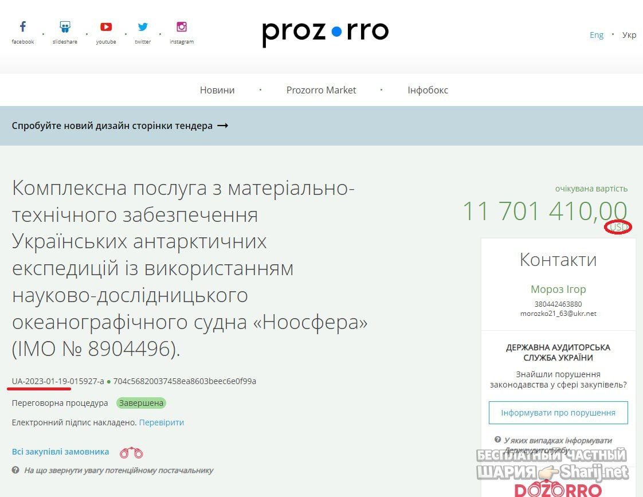Switch language to Укр
643x497 pixels.
click(x=629, y=35)
